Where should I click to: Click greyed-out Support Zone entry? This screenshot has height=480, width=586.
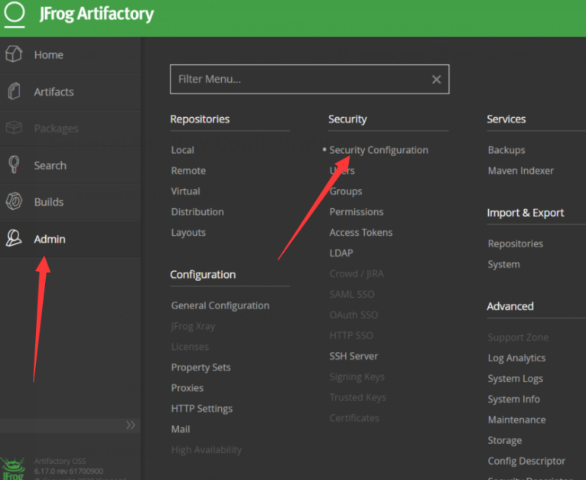point(518,338)
